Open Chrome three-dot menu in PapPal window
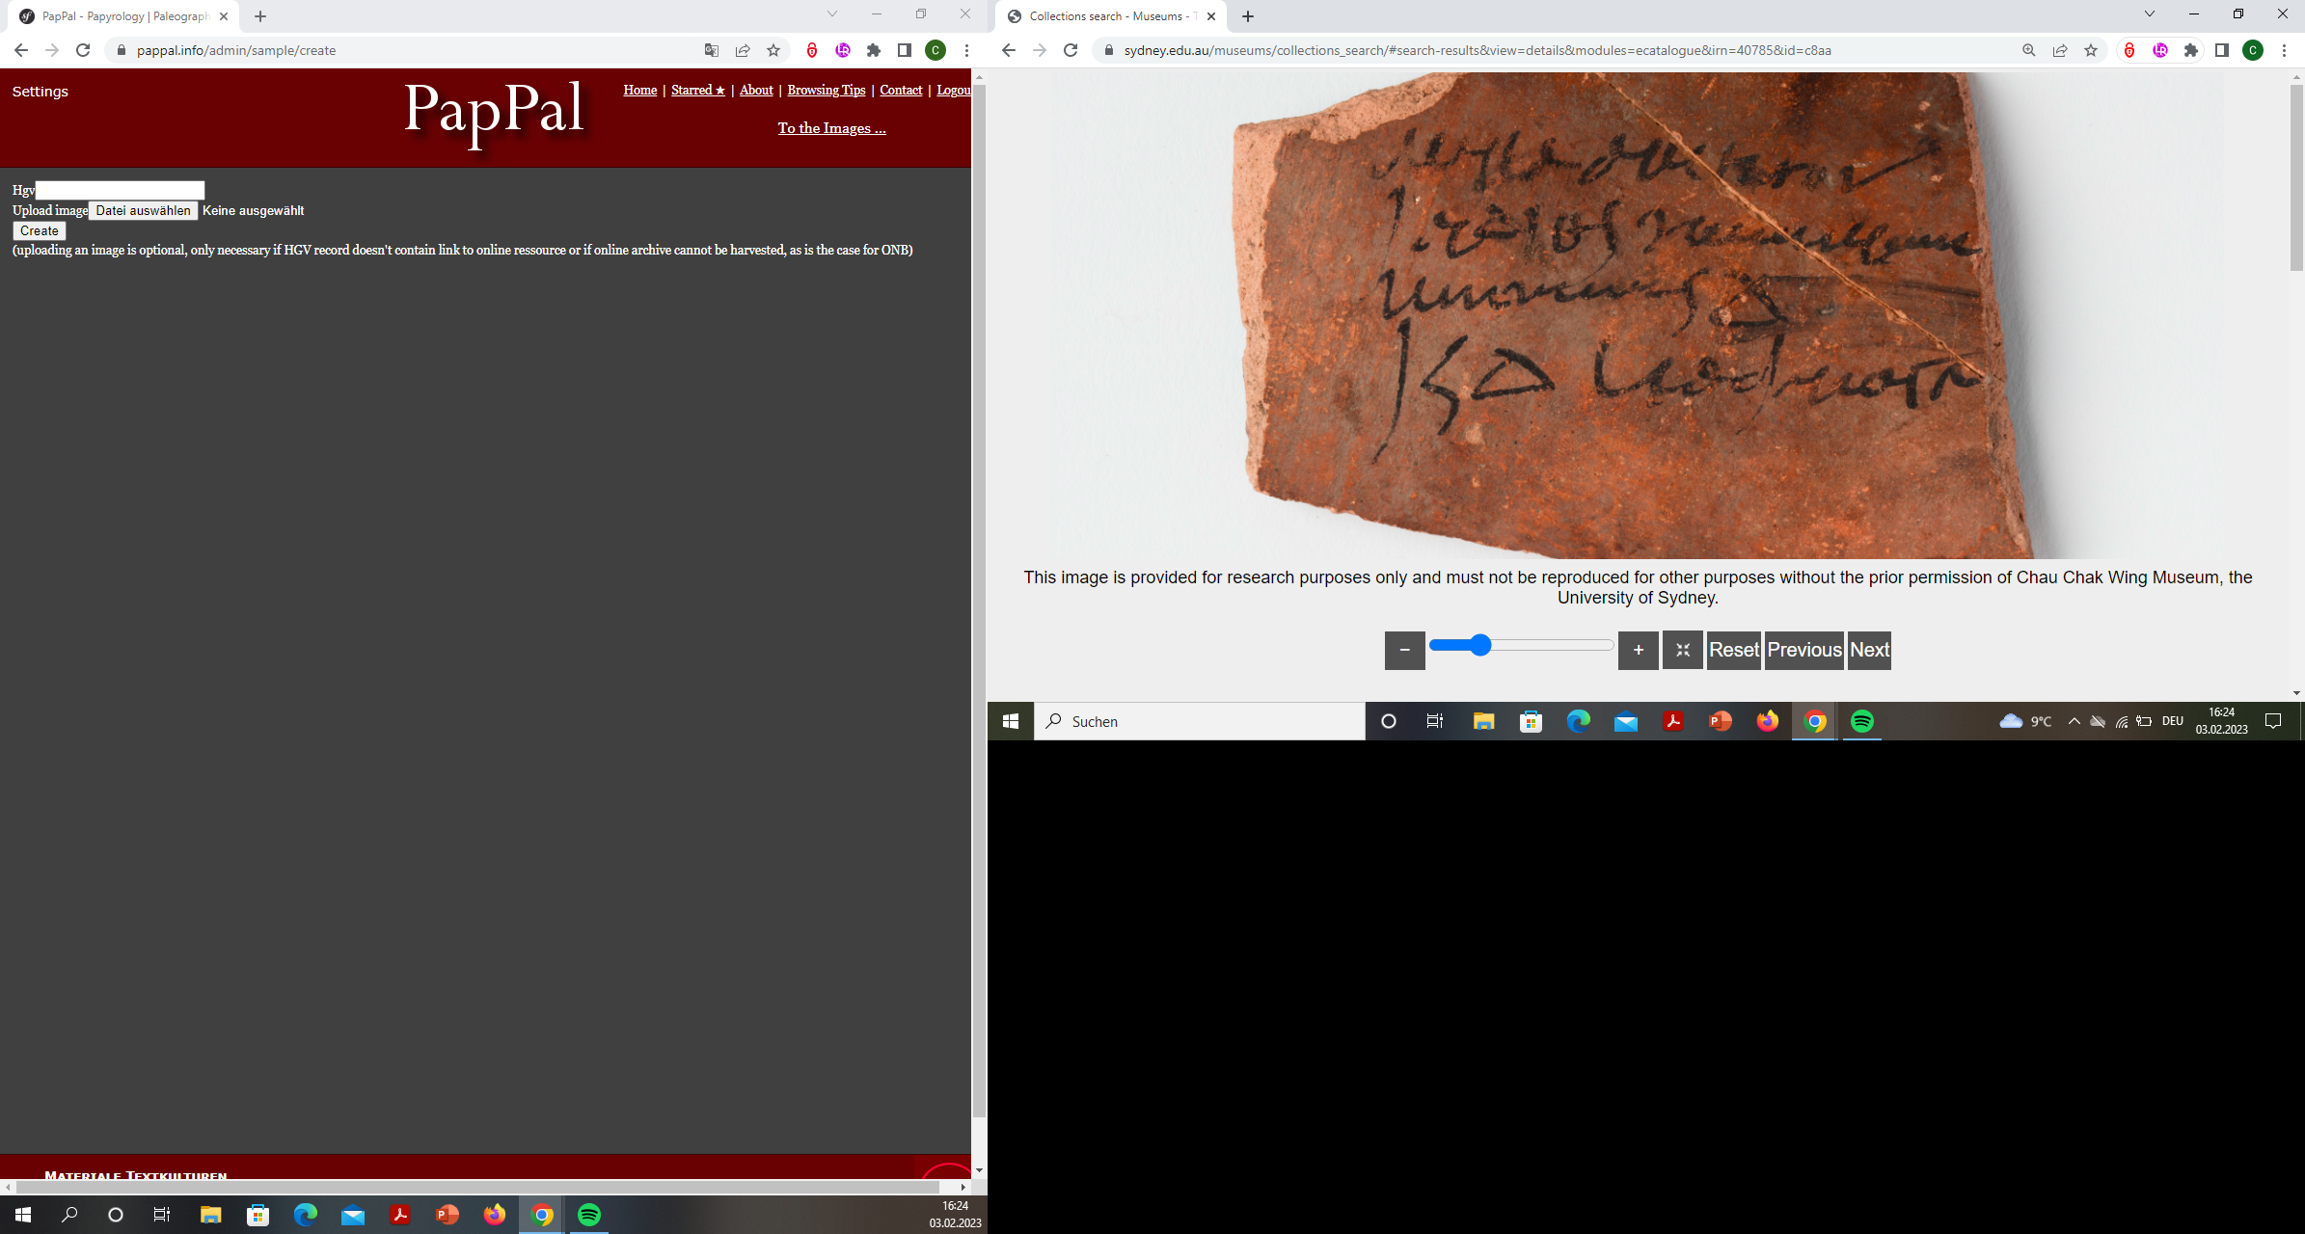This screenshot has width=2305, height=1234. (966, 50)
